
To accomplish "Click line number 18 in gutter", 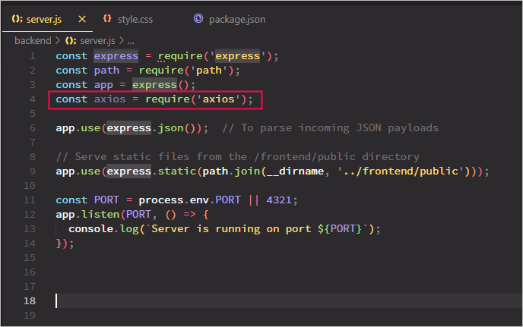I will click(30, 301).
